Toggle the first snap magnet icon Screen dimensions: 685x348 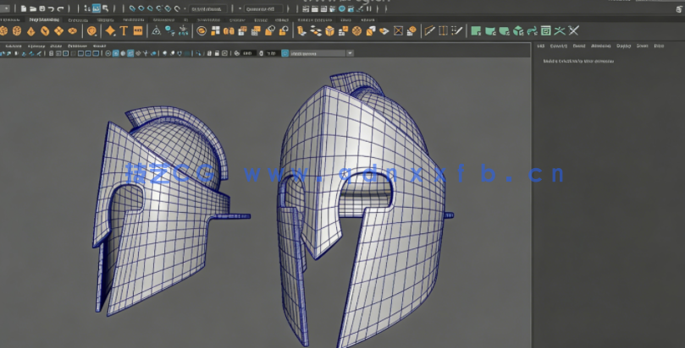tap(131, 8)
